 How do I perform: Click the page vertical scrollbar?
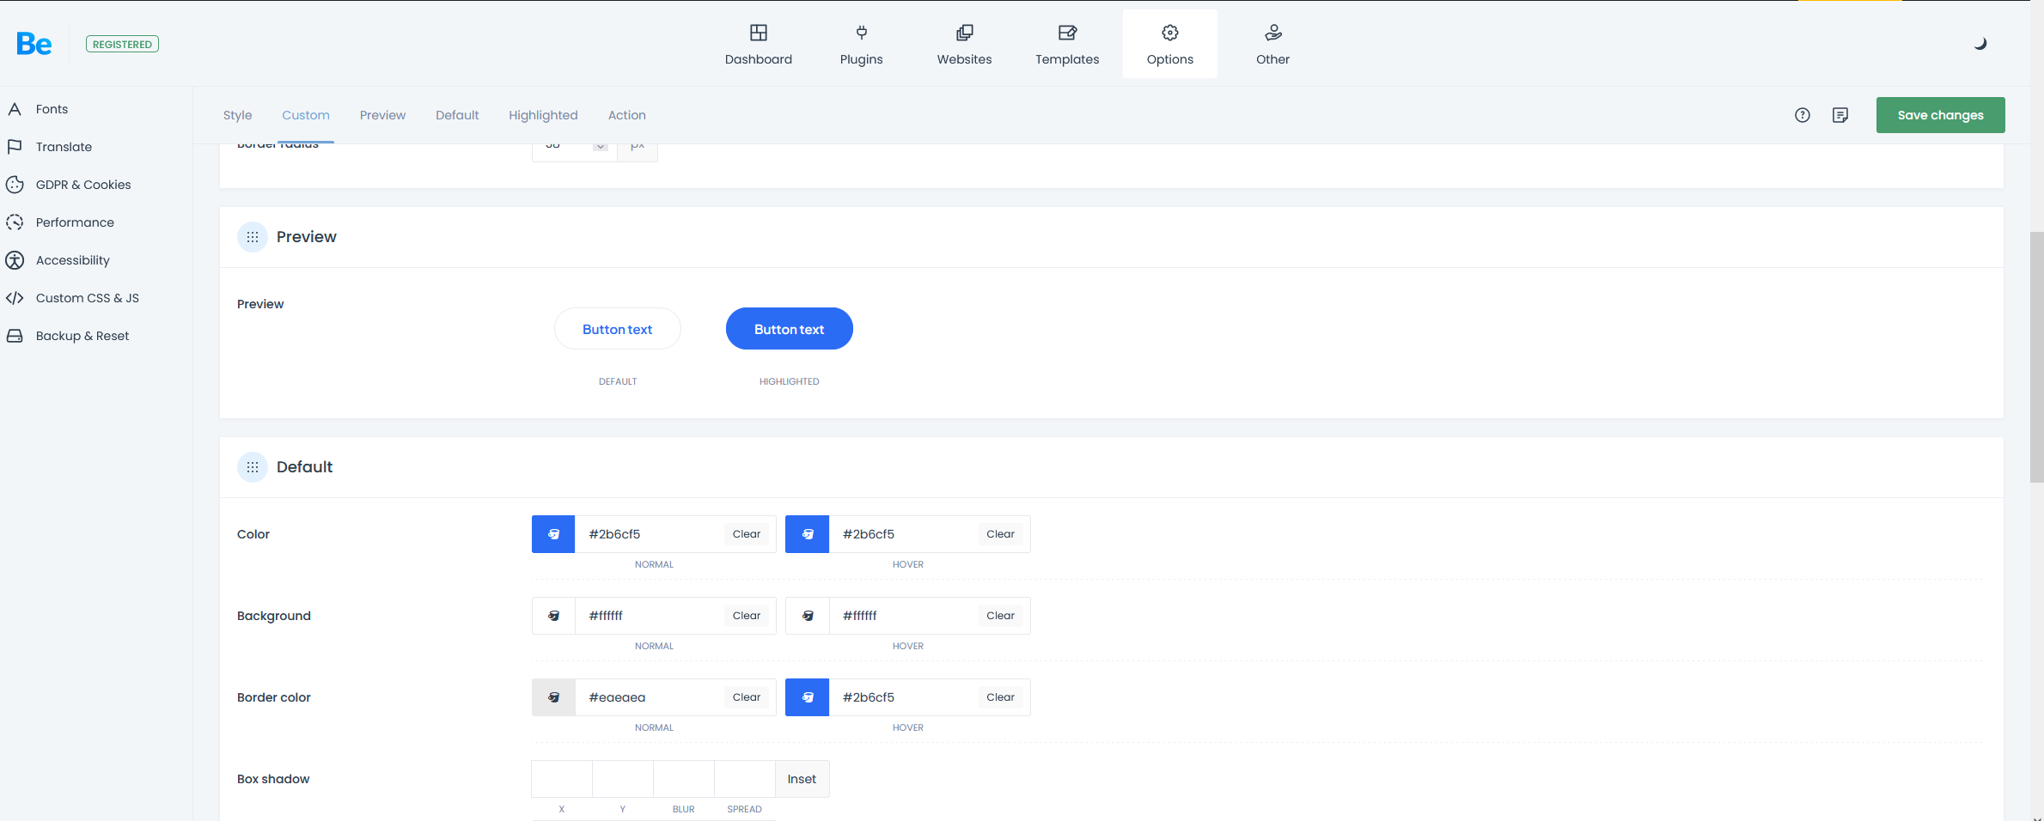(x=2037, y=357)
